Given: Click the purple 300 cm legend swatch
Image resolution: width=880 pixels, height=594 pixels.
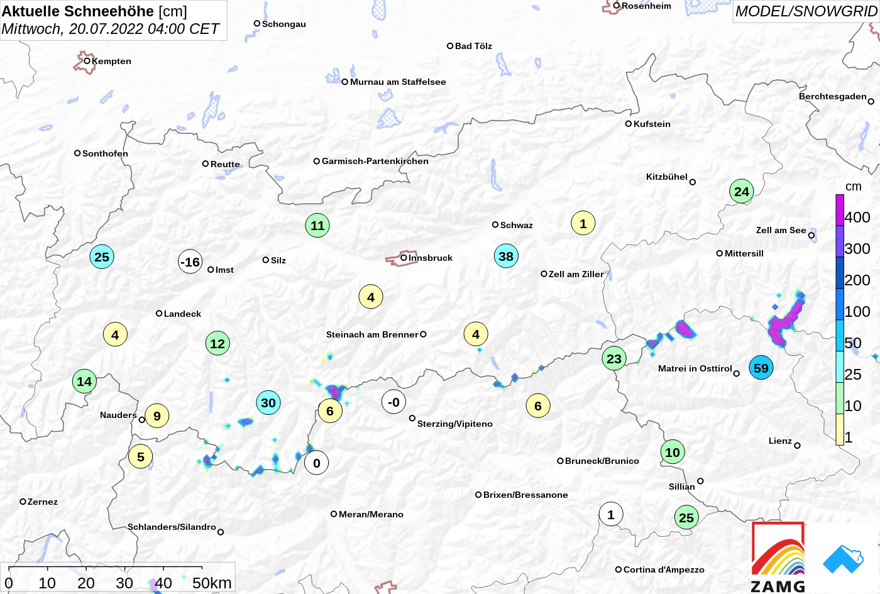Looking at the screenshot, I should coord(839,241).
